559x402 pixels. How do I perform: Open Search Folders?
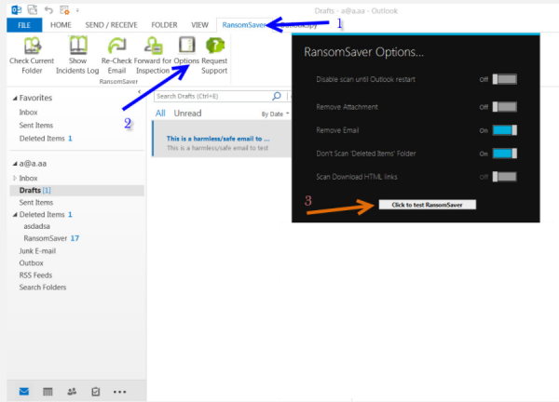[43, 288]
